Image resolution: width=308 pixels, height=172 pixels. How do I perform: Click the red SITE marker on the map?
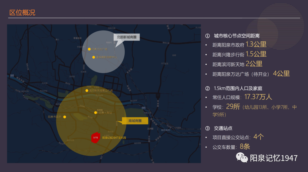click(x=96, y=138)
